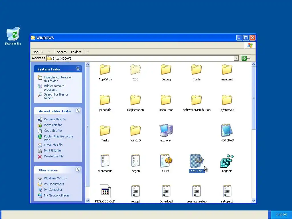Screen dimensions: 292x219
Task: Click Publish this file to the Web
Action: pos(58,138)
